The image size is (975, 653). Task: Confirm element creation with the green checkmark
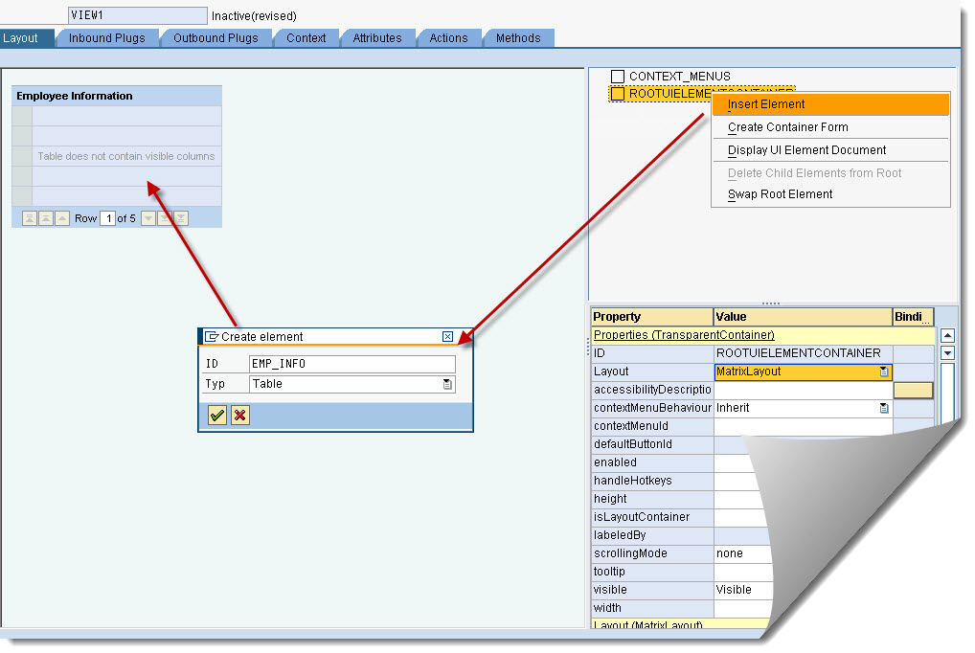216,415
